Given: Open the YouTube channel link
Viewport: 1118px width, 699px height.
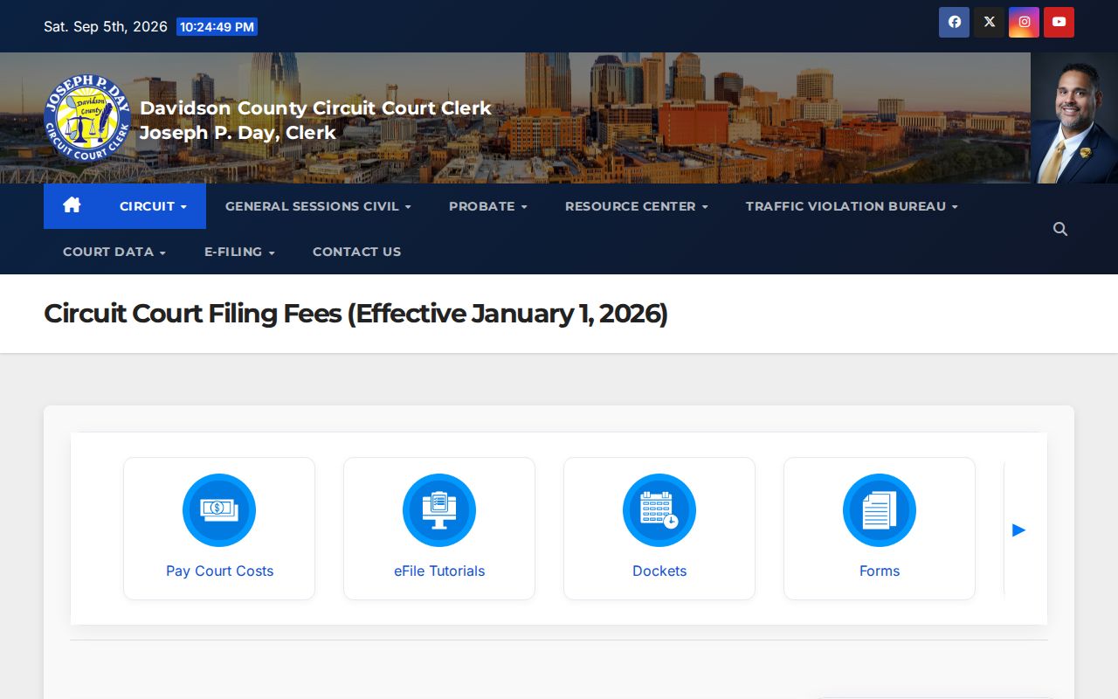Looking at the screenshot, I should pyautogui.click(x=1059, y=22).
